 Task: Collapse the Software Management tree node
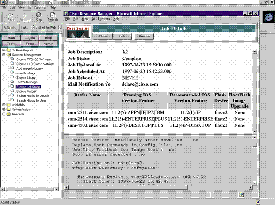[x=4, y=55]
